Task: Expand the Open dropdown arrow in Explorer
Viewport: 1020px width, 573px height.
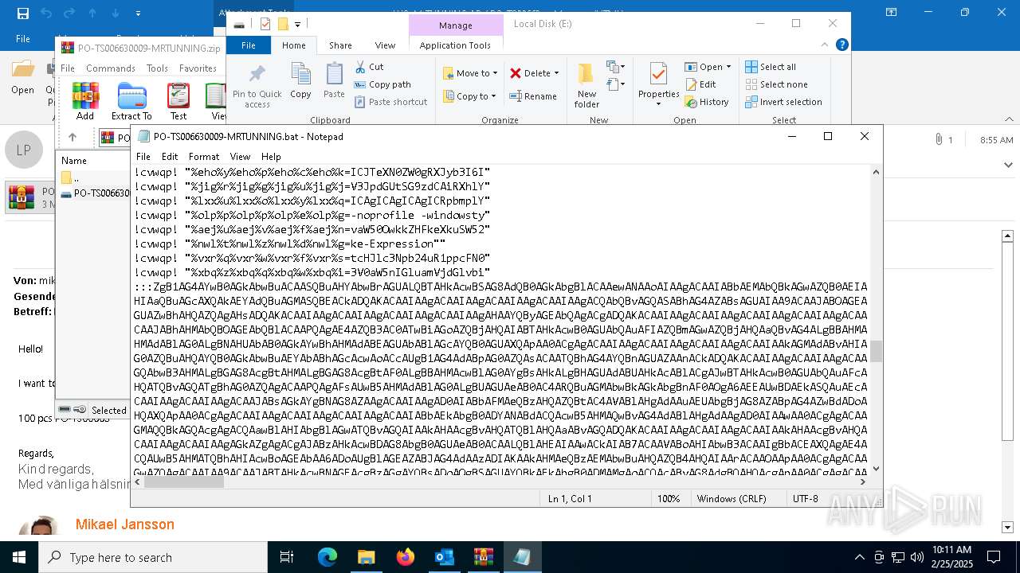Action: (728, 67)
